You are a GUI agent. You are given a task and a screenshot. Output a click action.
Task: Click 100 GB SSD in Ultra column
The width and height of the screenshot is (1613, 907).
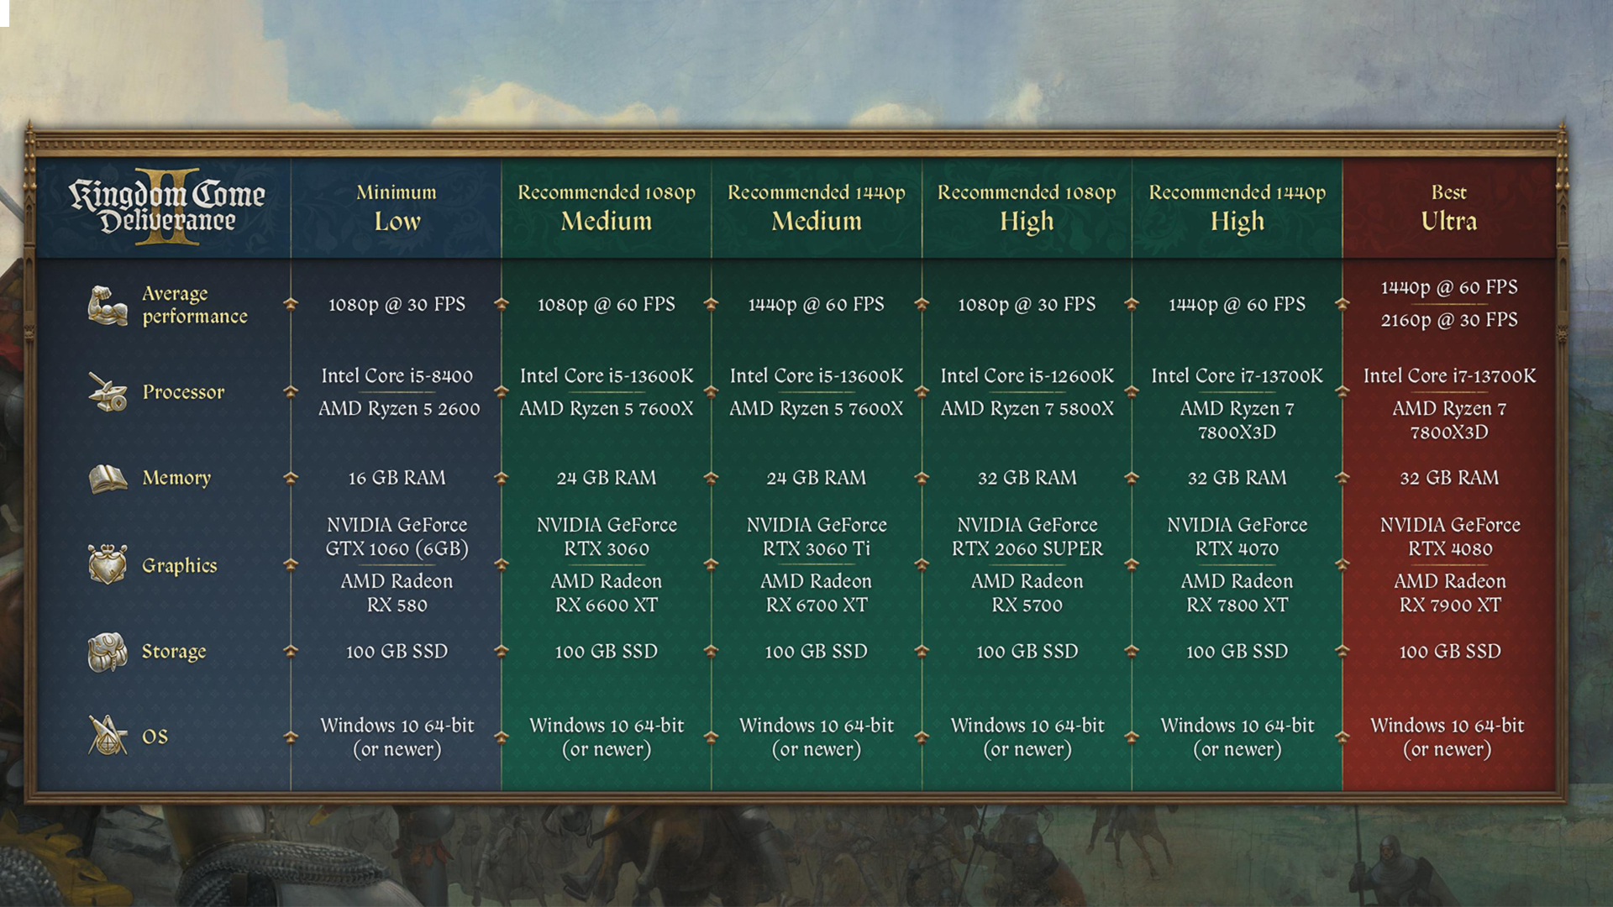tap(1450, 652)
